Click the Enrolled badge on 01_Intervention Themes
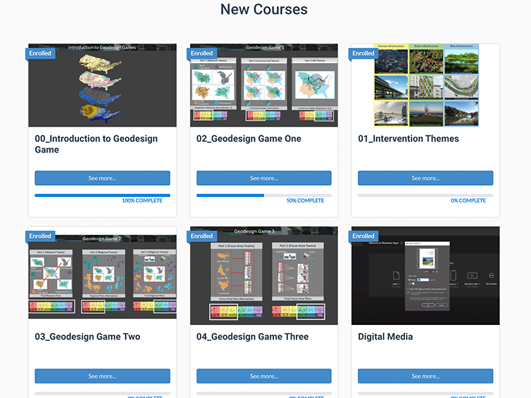This screenshot has height=398, width=531. click(363, 54)
